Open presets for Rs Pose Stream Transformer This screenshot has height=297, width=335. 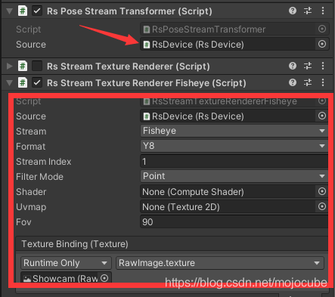point(308,11)
